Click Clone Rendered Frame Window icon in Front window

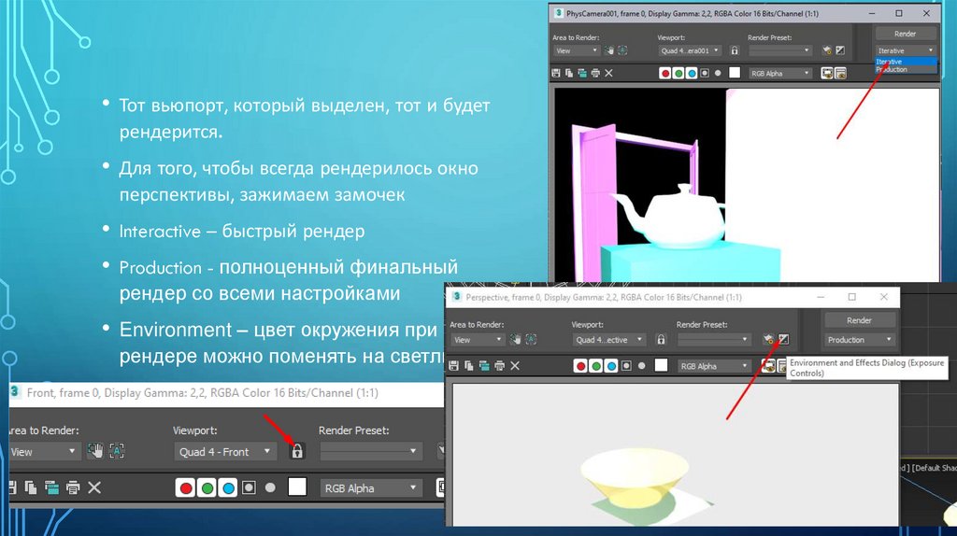coord(52,487)
